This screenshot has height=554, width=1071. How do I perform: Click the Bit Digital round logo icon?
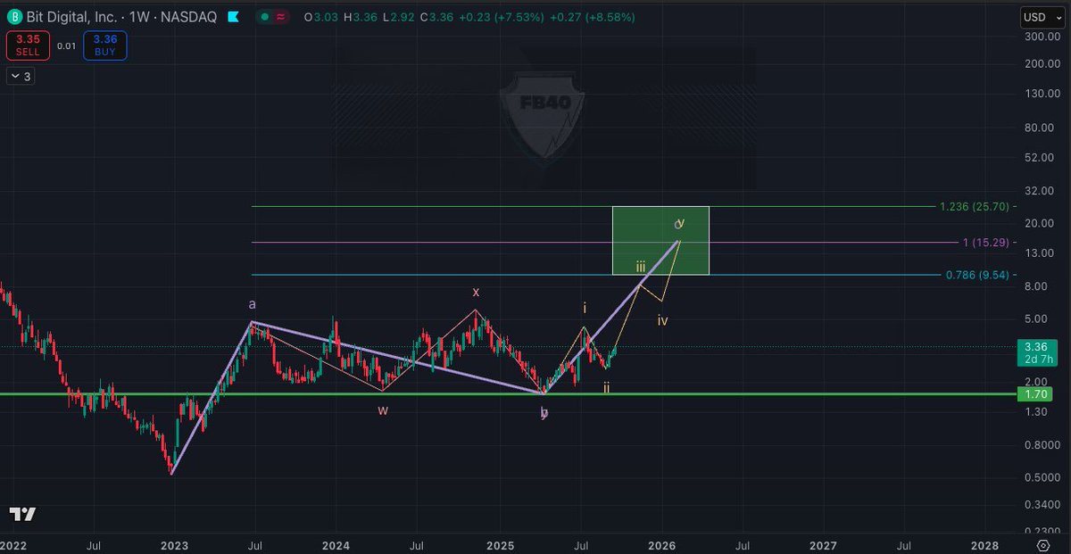[15, 17]
